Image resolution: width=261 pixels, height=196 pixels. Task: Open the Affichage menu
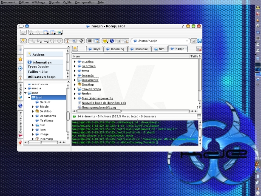point(38,2)
